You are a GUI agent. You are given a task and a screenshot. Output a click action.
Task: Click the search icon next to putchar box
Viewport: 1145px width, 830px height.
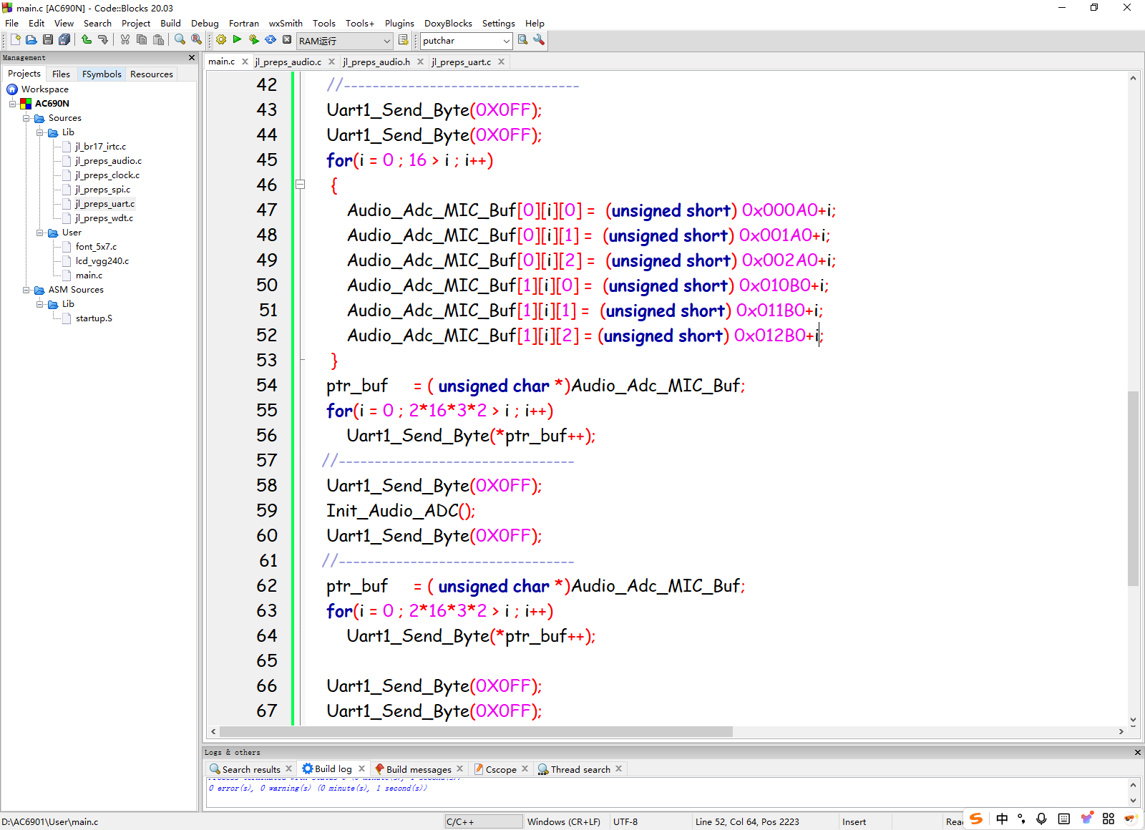coord(523,40)
